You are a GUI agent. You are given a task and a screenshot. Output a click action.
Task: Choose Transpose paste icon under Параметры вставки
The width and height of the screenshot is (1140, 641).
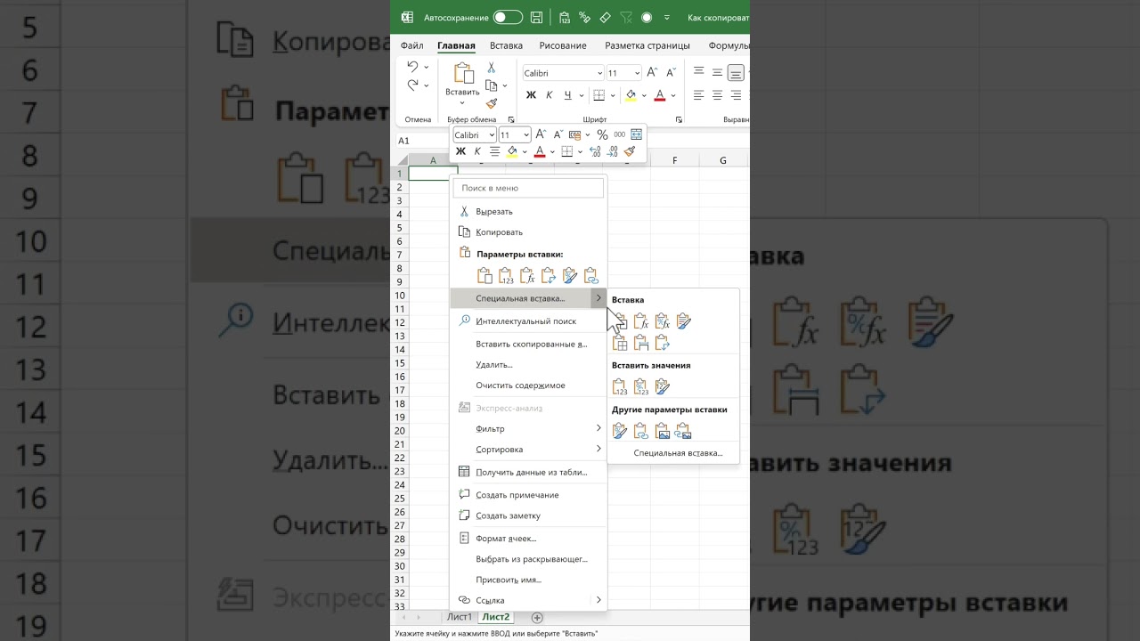549,276
